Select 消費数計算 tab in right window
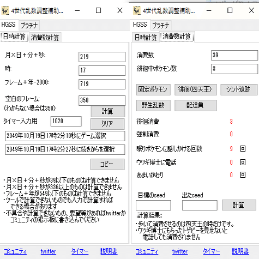Viewport: 259px width, 259px height. coord(177,37)
